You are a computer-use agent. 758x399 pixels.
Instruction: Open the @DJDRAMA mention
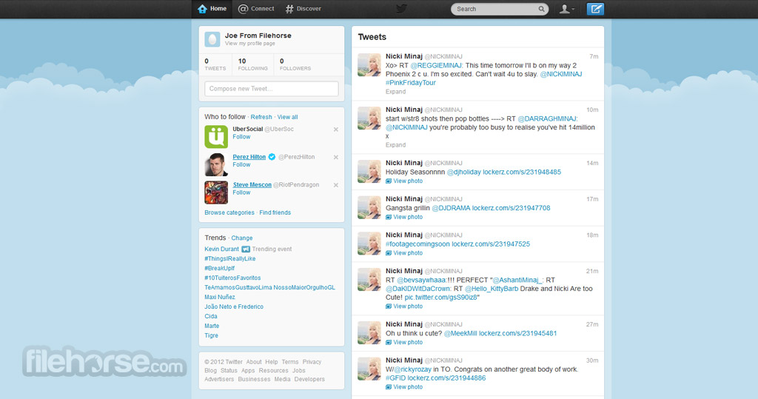[451, 208]
